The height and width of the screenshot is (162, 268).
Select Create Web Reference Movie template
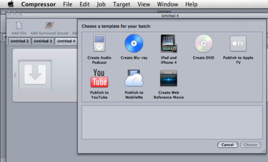coord(169,79)
